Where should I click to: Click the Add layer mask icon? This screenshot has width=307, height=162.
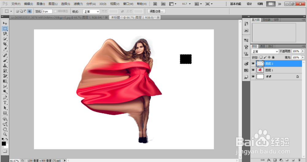click(x=275, y=160)
